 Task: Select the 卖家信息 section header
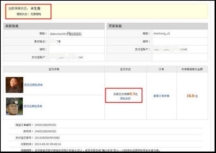pyautogui.click(x=12, y=26)
